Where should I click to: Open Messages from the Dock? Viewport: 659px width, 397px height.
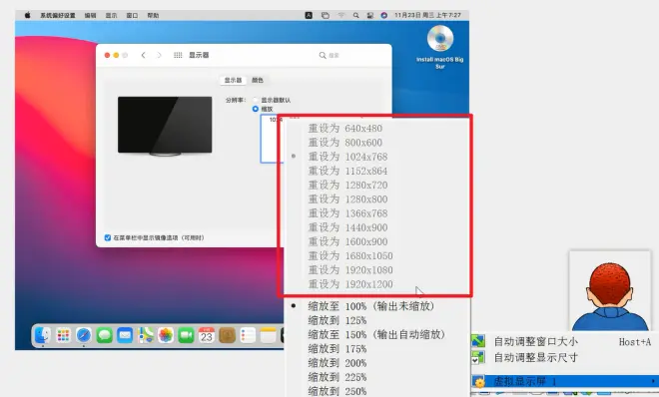point(104,335)
